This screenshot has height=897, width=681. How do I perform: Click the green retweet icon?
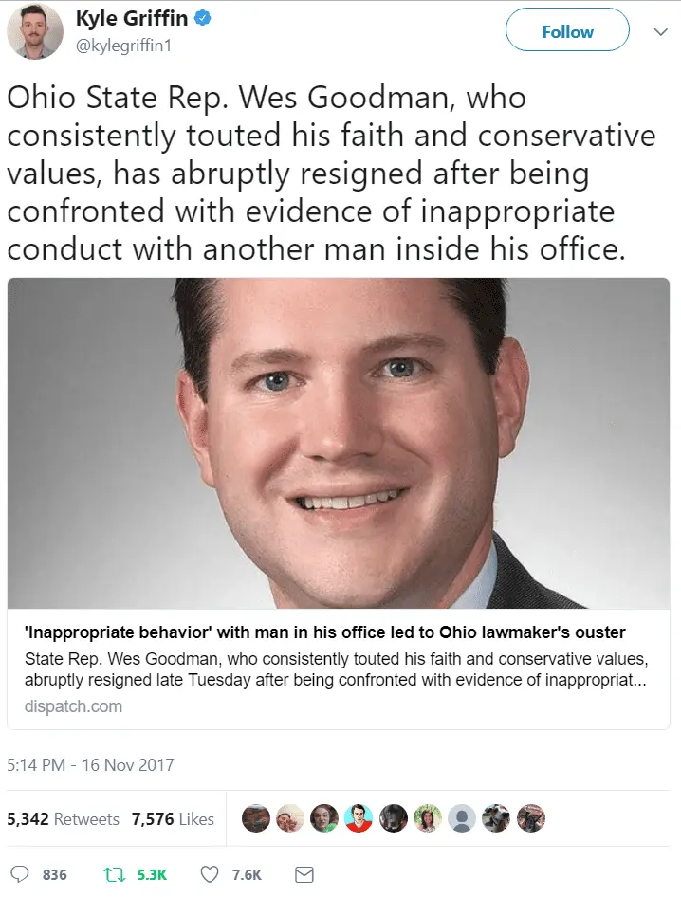point(113,874)
